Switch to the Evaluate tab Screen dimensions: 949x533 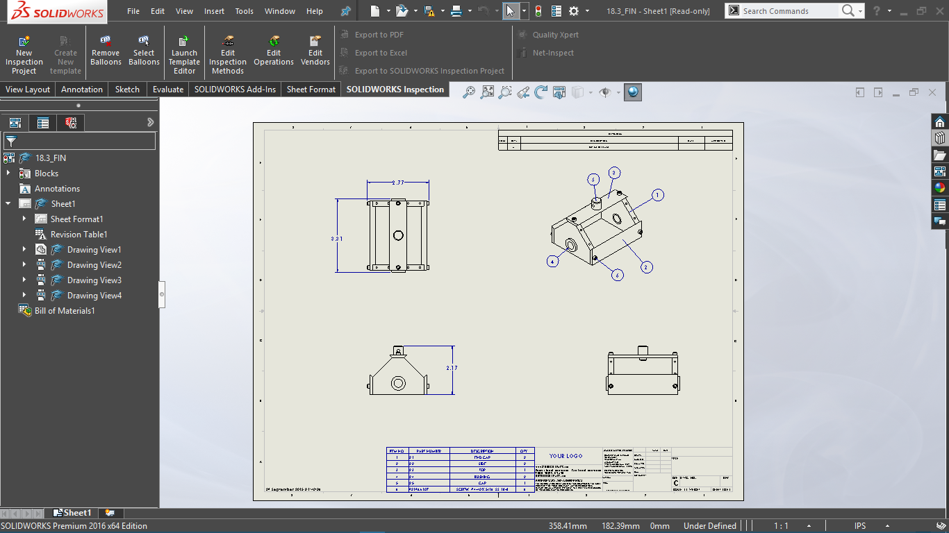(x=167, y=89)
